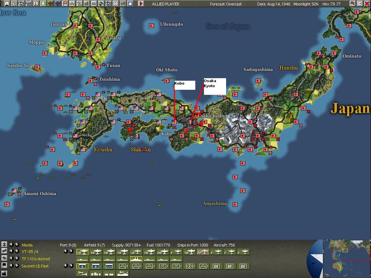Click the Seventh US Fleet name
The height and width of the screenshot is (278, 371).
point(35,266)
